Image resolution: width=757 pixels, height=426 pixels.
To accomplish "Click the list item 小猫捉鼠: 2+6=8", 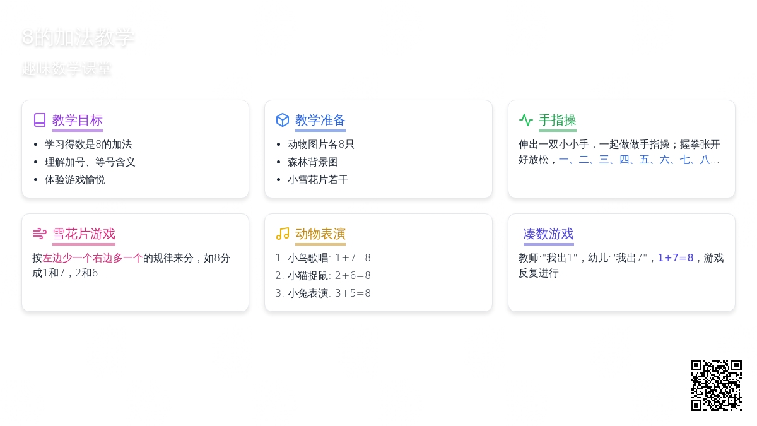I will [x=329, y=276].
